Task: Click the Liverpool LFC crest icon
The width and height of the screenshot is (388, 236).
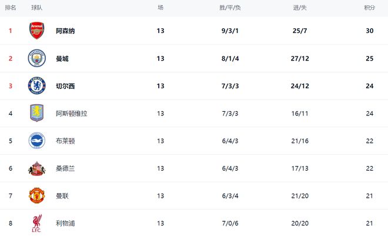Action: click(37, 224)
